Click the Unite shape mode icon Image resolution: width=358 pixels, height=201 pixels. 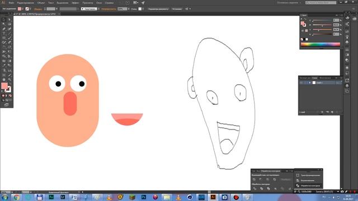[x=254, y=180]
